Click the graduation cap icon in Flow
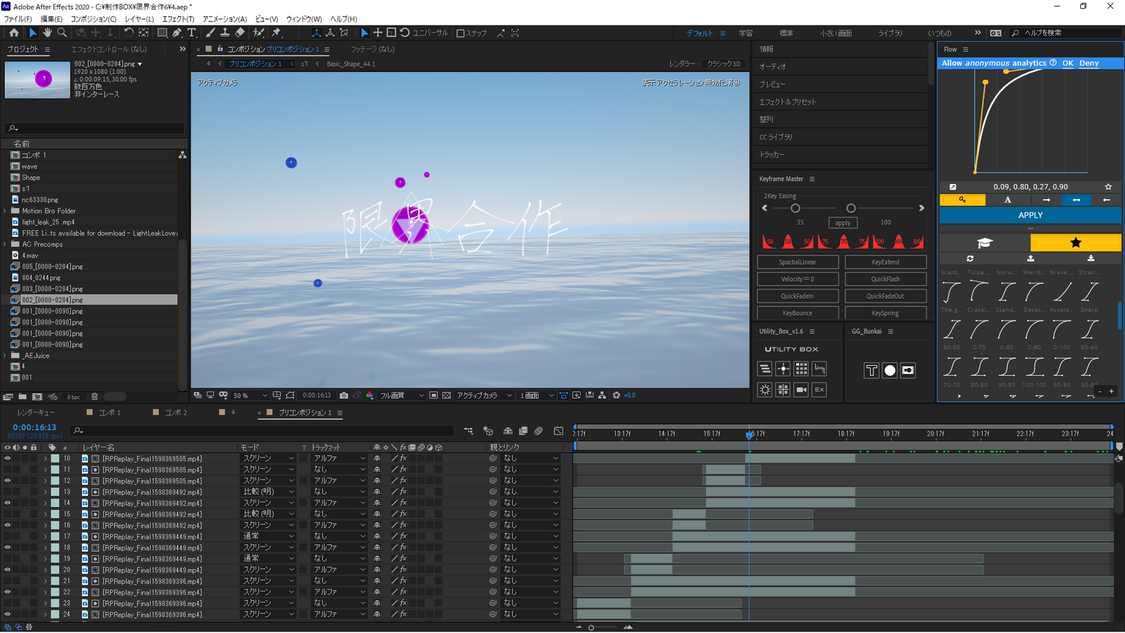 pyautogui.click(x=984, y=243)
